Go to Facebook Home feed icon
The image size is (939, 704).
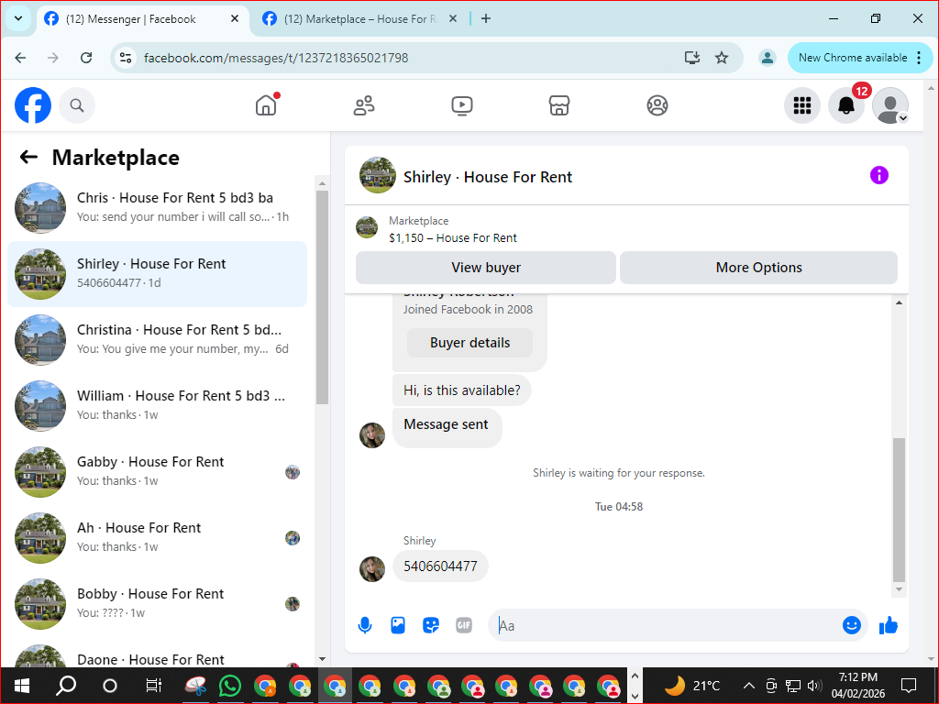coord(266,105)
